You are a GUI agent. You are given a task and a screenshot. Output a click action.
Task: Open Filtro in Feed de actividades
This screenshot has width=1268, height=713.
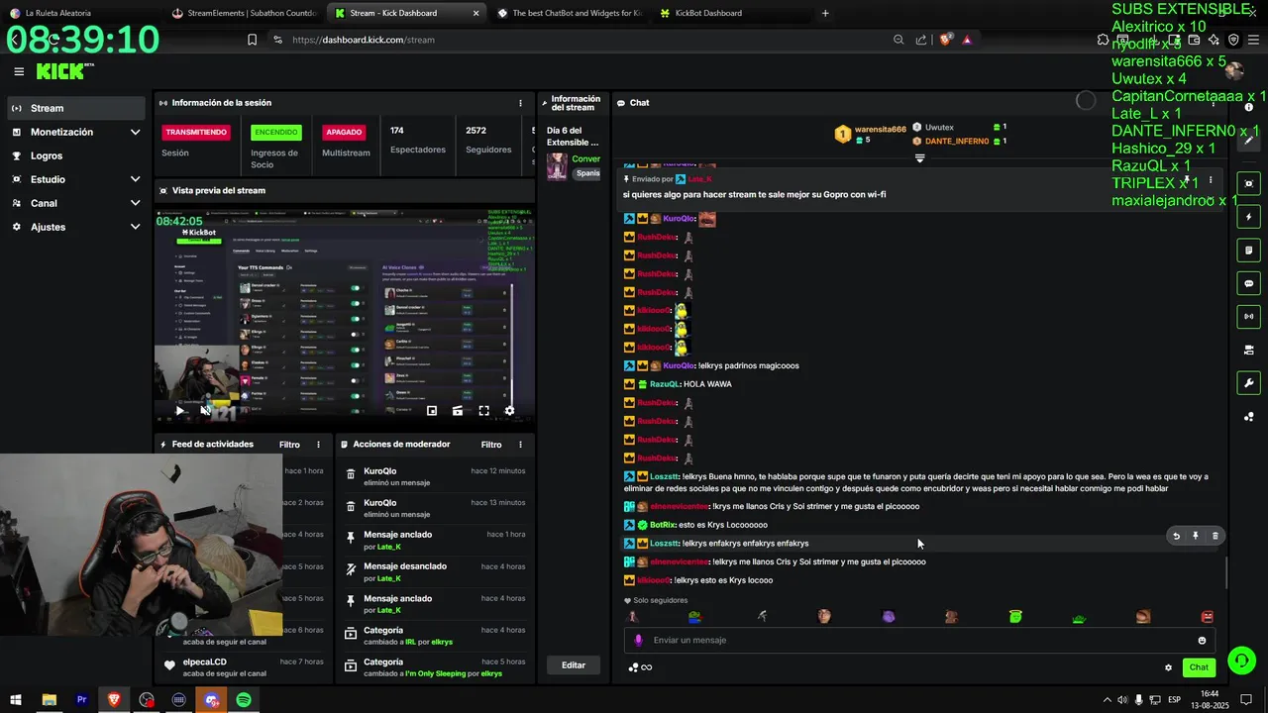point(289,445)
